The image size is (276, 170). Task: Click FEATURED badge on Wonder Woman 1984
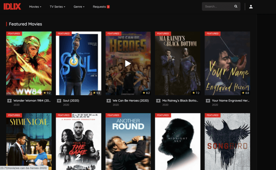coord(14,34)
